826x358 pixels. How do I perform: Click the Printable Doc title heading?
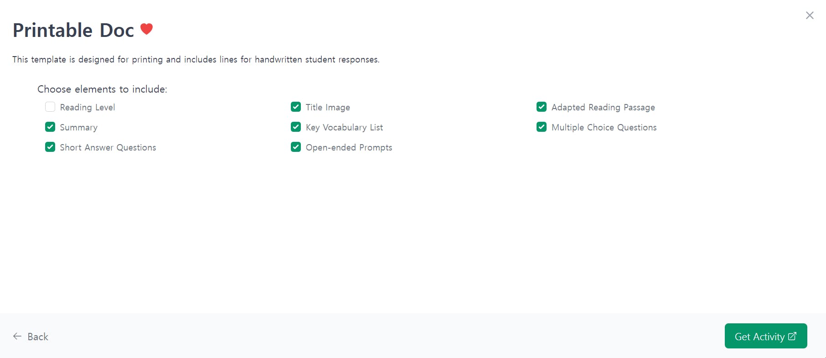coord(73,30)
